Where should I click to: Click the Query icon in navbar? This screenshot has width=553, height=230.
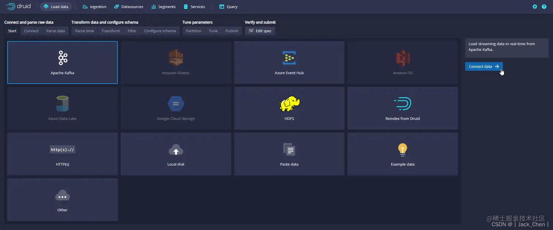click(222, 7)
